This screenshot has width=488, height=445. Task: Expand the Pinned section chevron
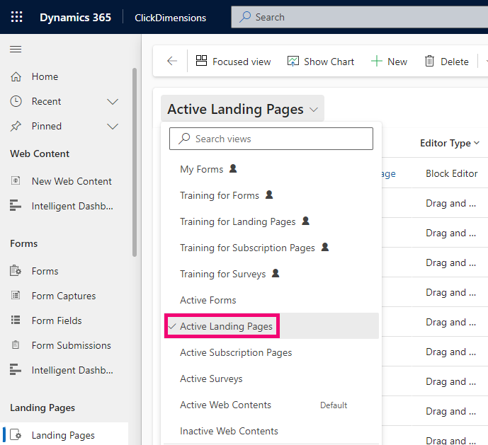point(113,127)
